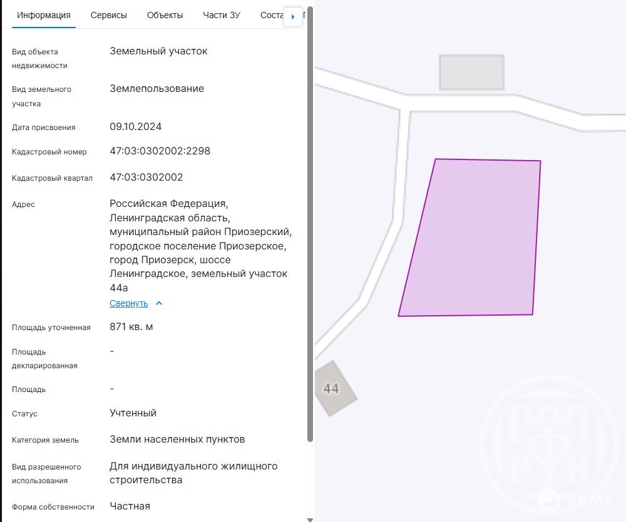Click the assignment date 09.10.2024
The width and height of the screenshot is (626, 522).
click(136, 127)
